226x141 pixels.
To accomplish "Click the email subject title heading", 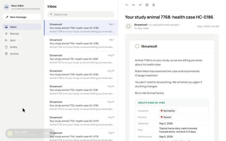I will click(x=169, y=17).
